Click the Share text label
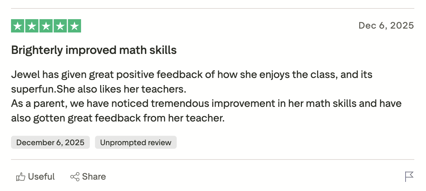Viewport: 426px width, 191px height. click(x=94, y=177)
